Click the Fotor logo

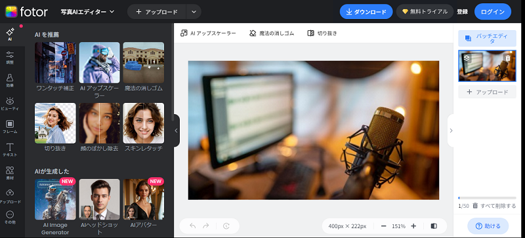[26, 12]
